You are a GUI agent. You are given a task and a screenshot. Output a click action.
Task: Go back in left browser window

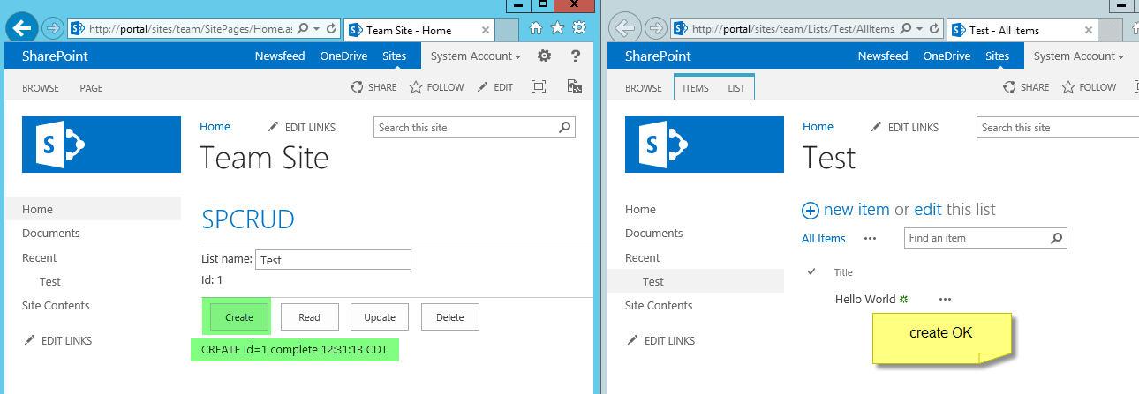(x=22, y=27)
